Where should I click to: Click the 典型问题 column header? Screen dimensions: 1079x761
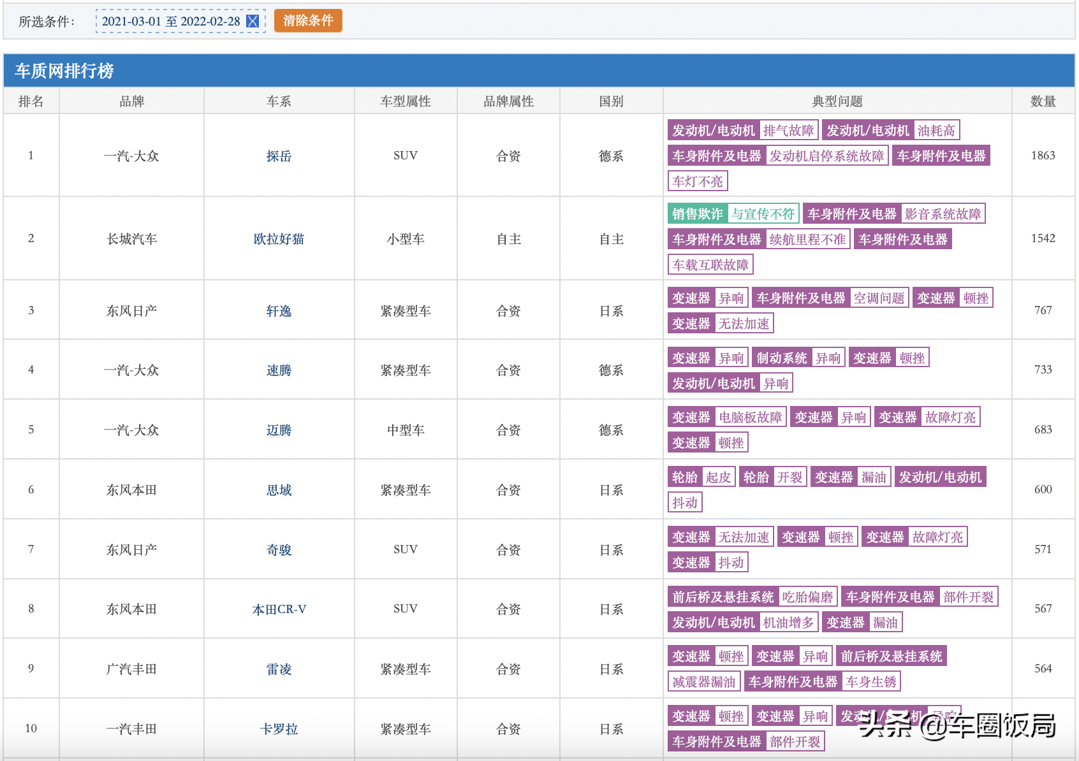(x=837, y=101)
